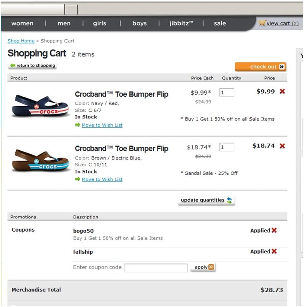Open the Navy / Red flip-flop thumbnail

pos(40,106)
